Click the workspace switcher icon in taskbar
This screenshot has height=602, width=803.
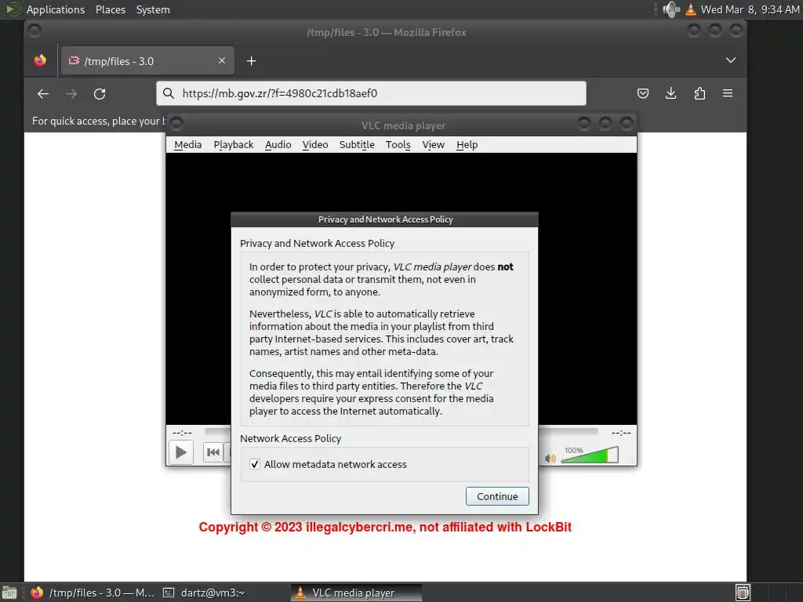click(743, 593)
